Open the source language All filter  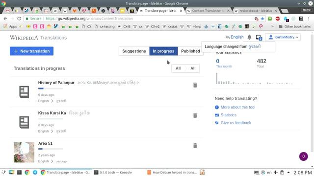click(178, 68)
